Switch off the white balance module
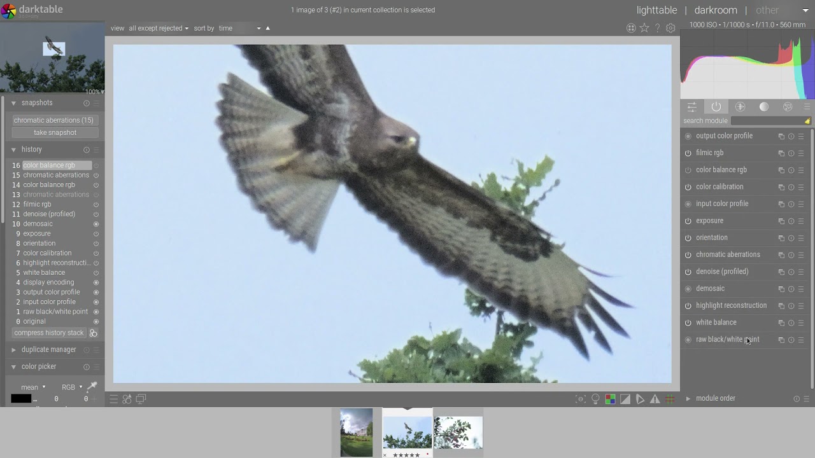815x458 pixels. 688,323
